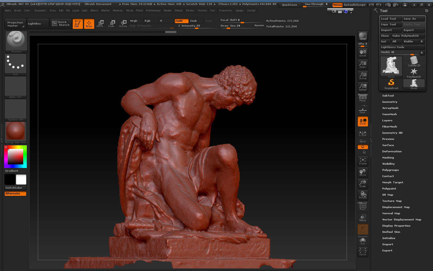
Task: Expand the UV Map section
Action: pos(388,195)
